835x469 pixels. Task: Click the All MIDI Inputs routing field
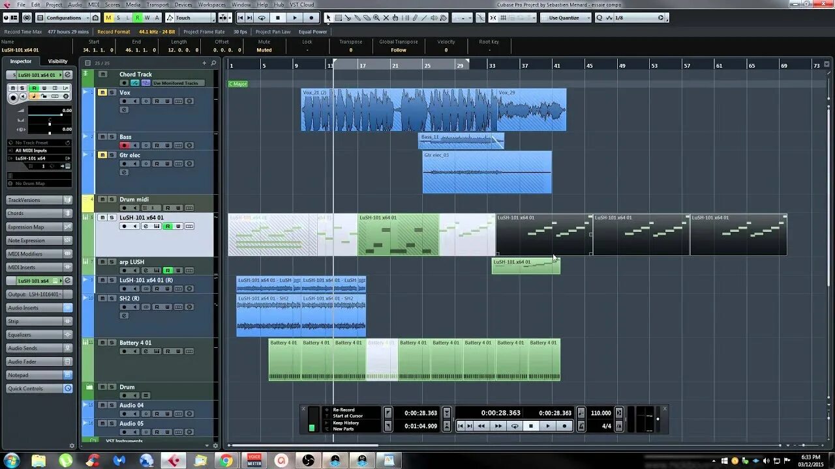(x=39, y=150)
